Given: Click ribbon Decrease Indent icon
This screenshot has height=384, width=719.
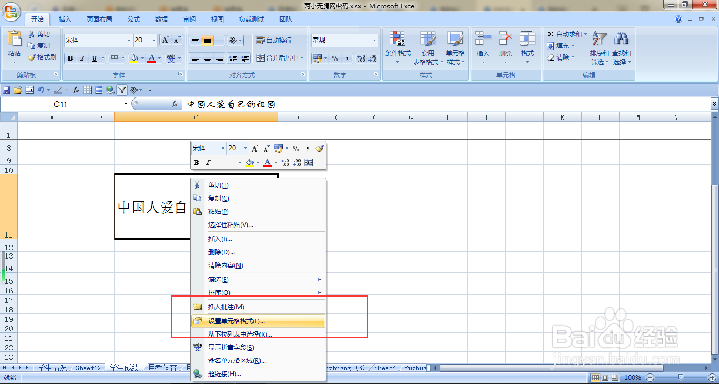Looking at the screenshot, I should (233, 58).
